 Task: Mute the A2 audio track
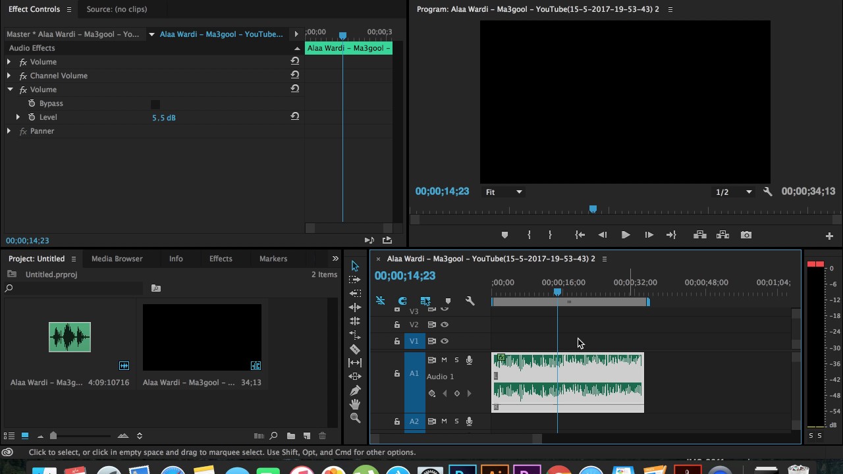444,421
